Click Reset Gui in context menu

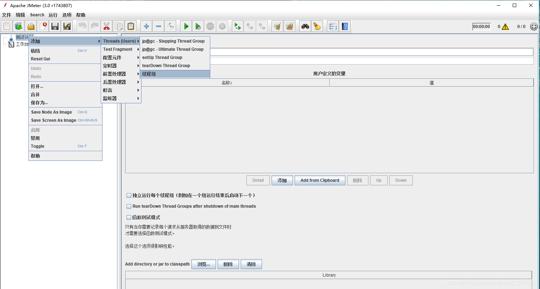coord(65,59)
